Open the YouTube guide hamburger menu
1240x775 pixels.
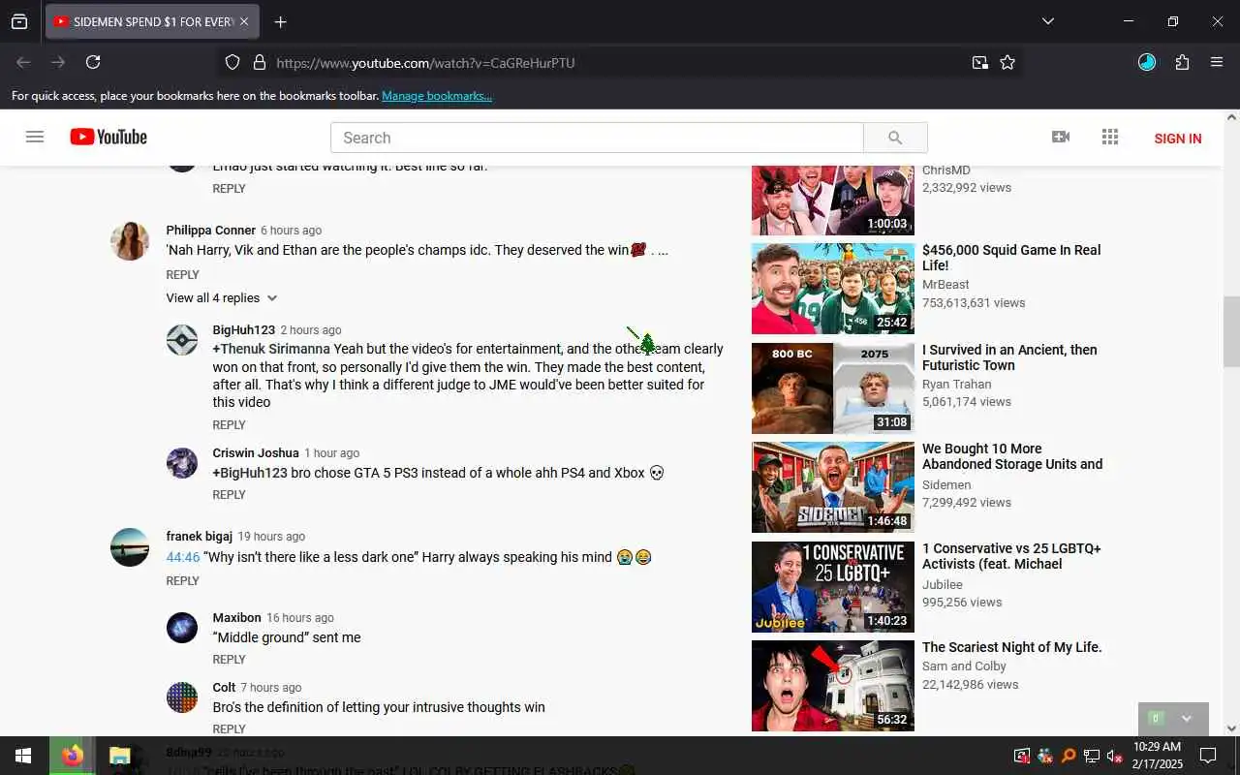[35, 138]
